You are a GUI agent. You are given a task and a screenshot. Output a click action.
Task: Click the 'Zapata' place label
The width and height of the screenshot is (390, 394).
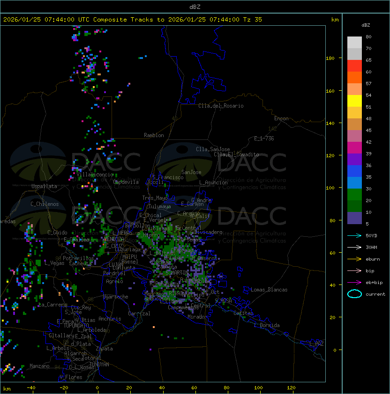(x=104, y=349)
